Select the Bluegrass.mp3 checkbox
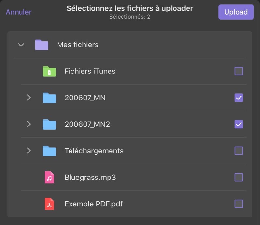260x225 pixels. [x=239, y=178]
